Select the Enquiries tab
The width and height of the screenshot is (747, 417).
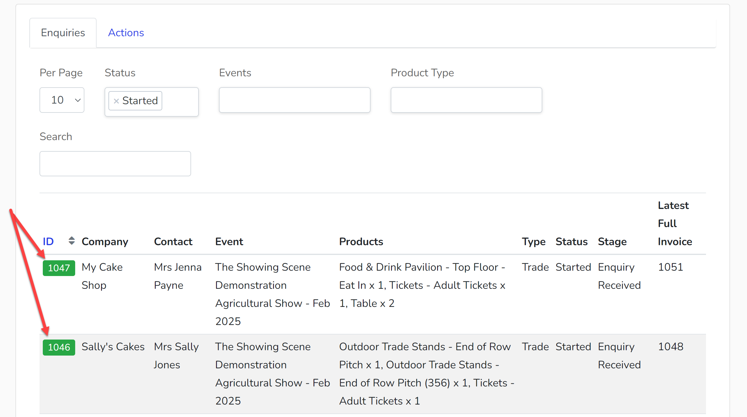tap(63, 33)
